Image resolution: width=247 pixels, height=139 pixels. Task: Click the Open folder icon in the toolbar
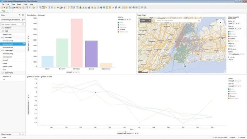pyautogui.click(x=2, y=8)
